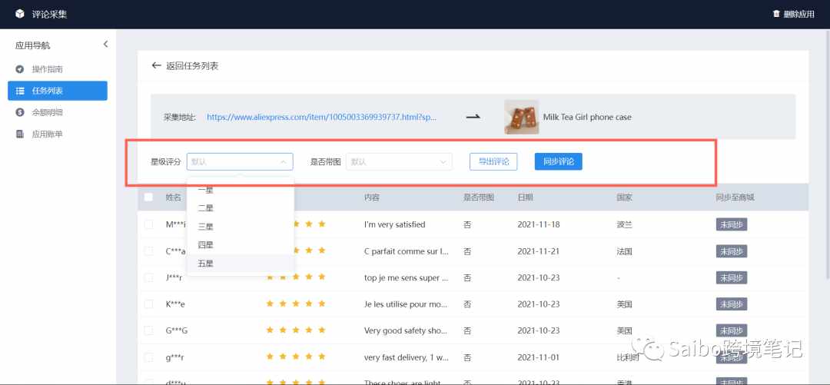Click the 任务列表 list icon
Screen dimensions: 830x385
[x=19, y=91]
